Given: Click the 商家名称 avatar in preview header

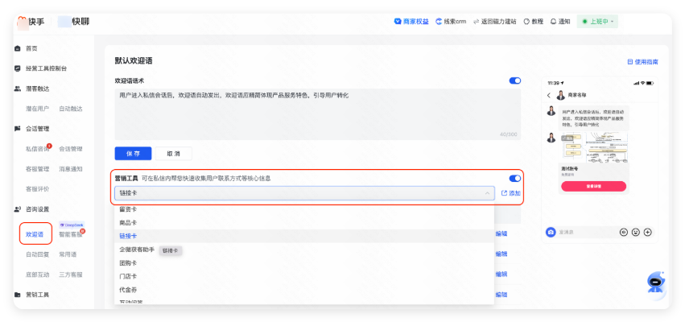Looking at the screenshot, I should click(560, 95).
